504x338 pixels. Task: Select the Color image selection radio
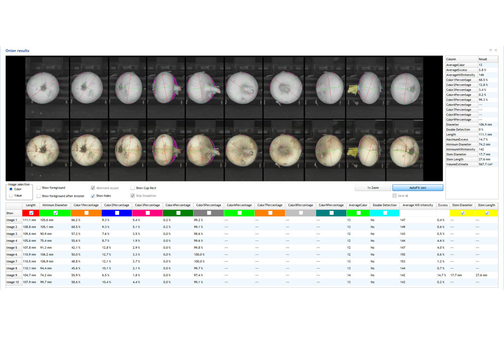coord(11,189)
